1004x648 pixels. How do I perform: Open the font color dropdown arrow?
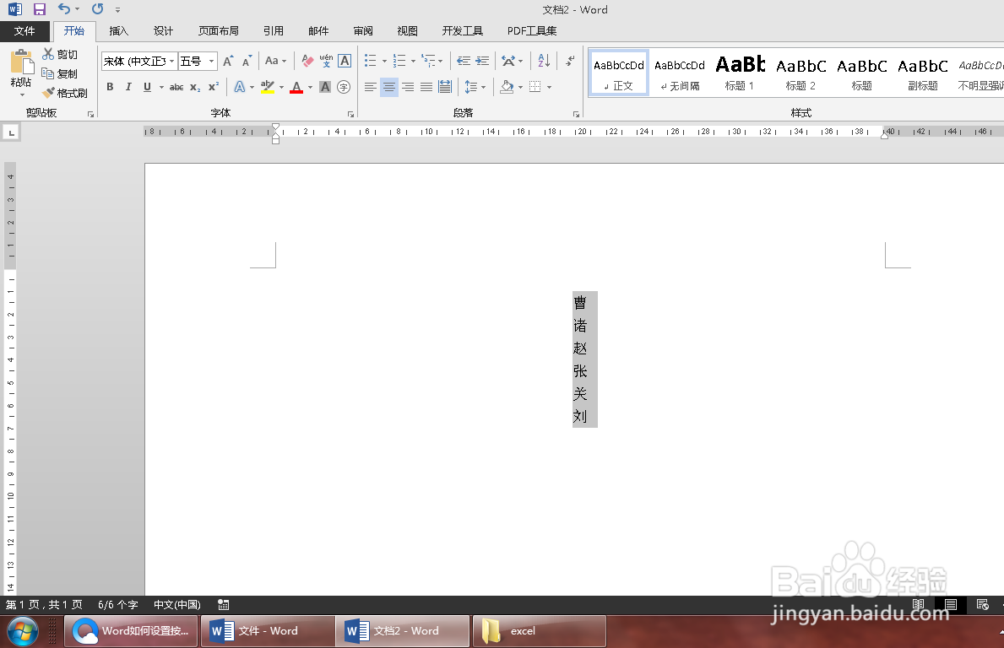(311, 87)
